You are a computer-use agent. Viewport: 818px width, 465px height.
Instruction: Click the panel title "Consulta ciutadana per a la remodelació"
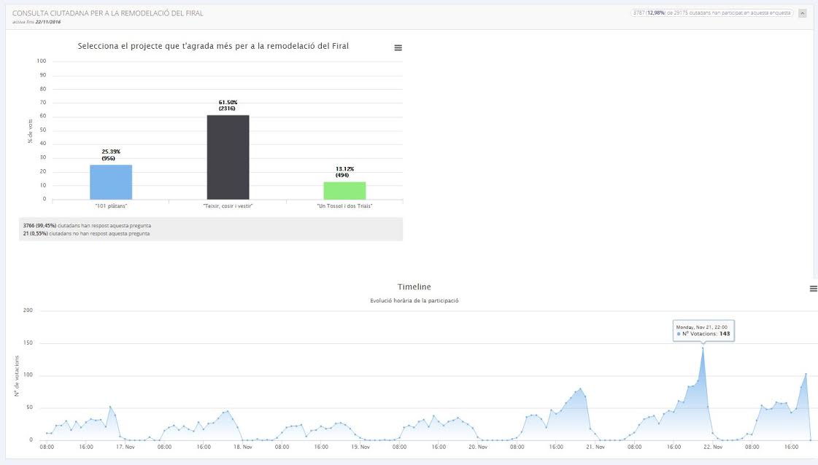(x=108, y=13)
